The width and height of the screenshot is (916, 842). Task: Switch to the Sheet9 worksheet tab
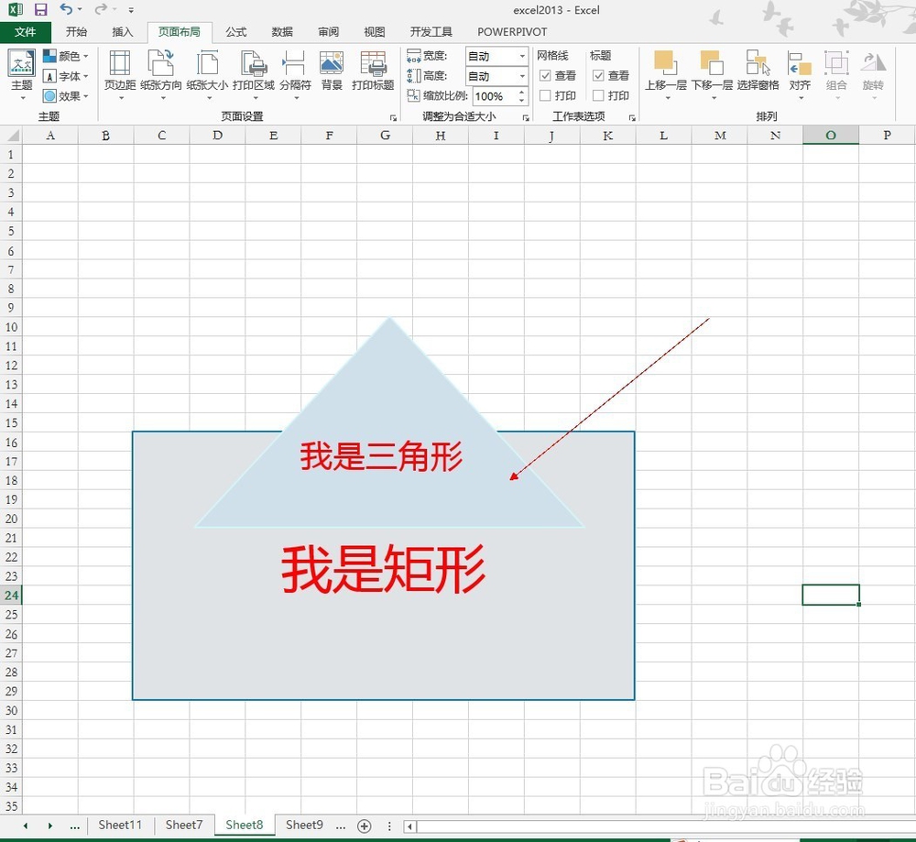[x=304, y=825]
